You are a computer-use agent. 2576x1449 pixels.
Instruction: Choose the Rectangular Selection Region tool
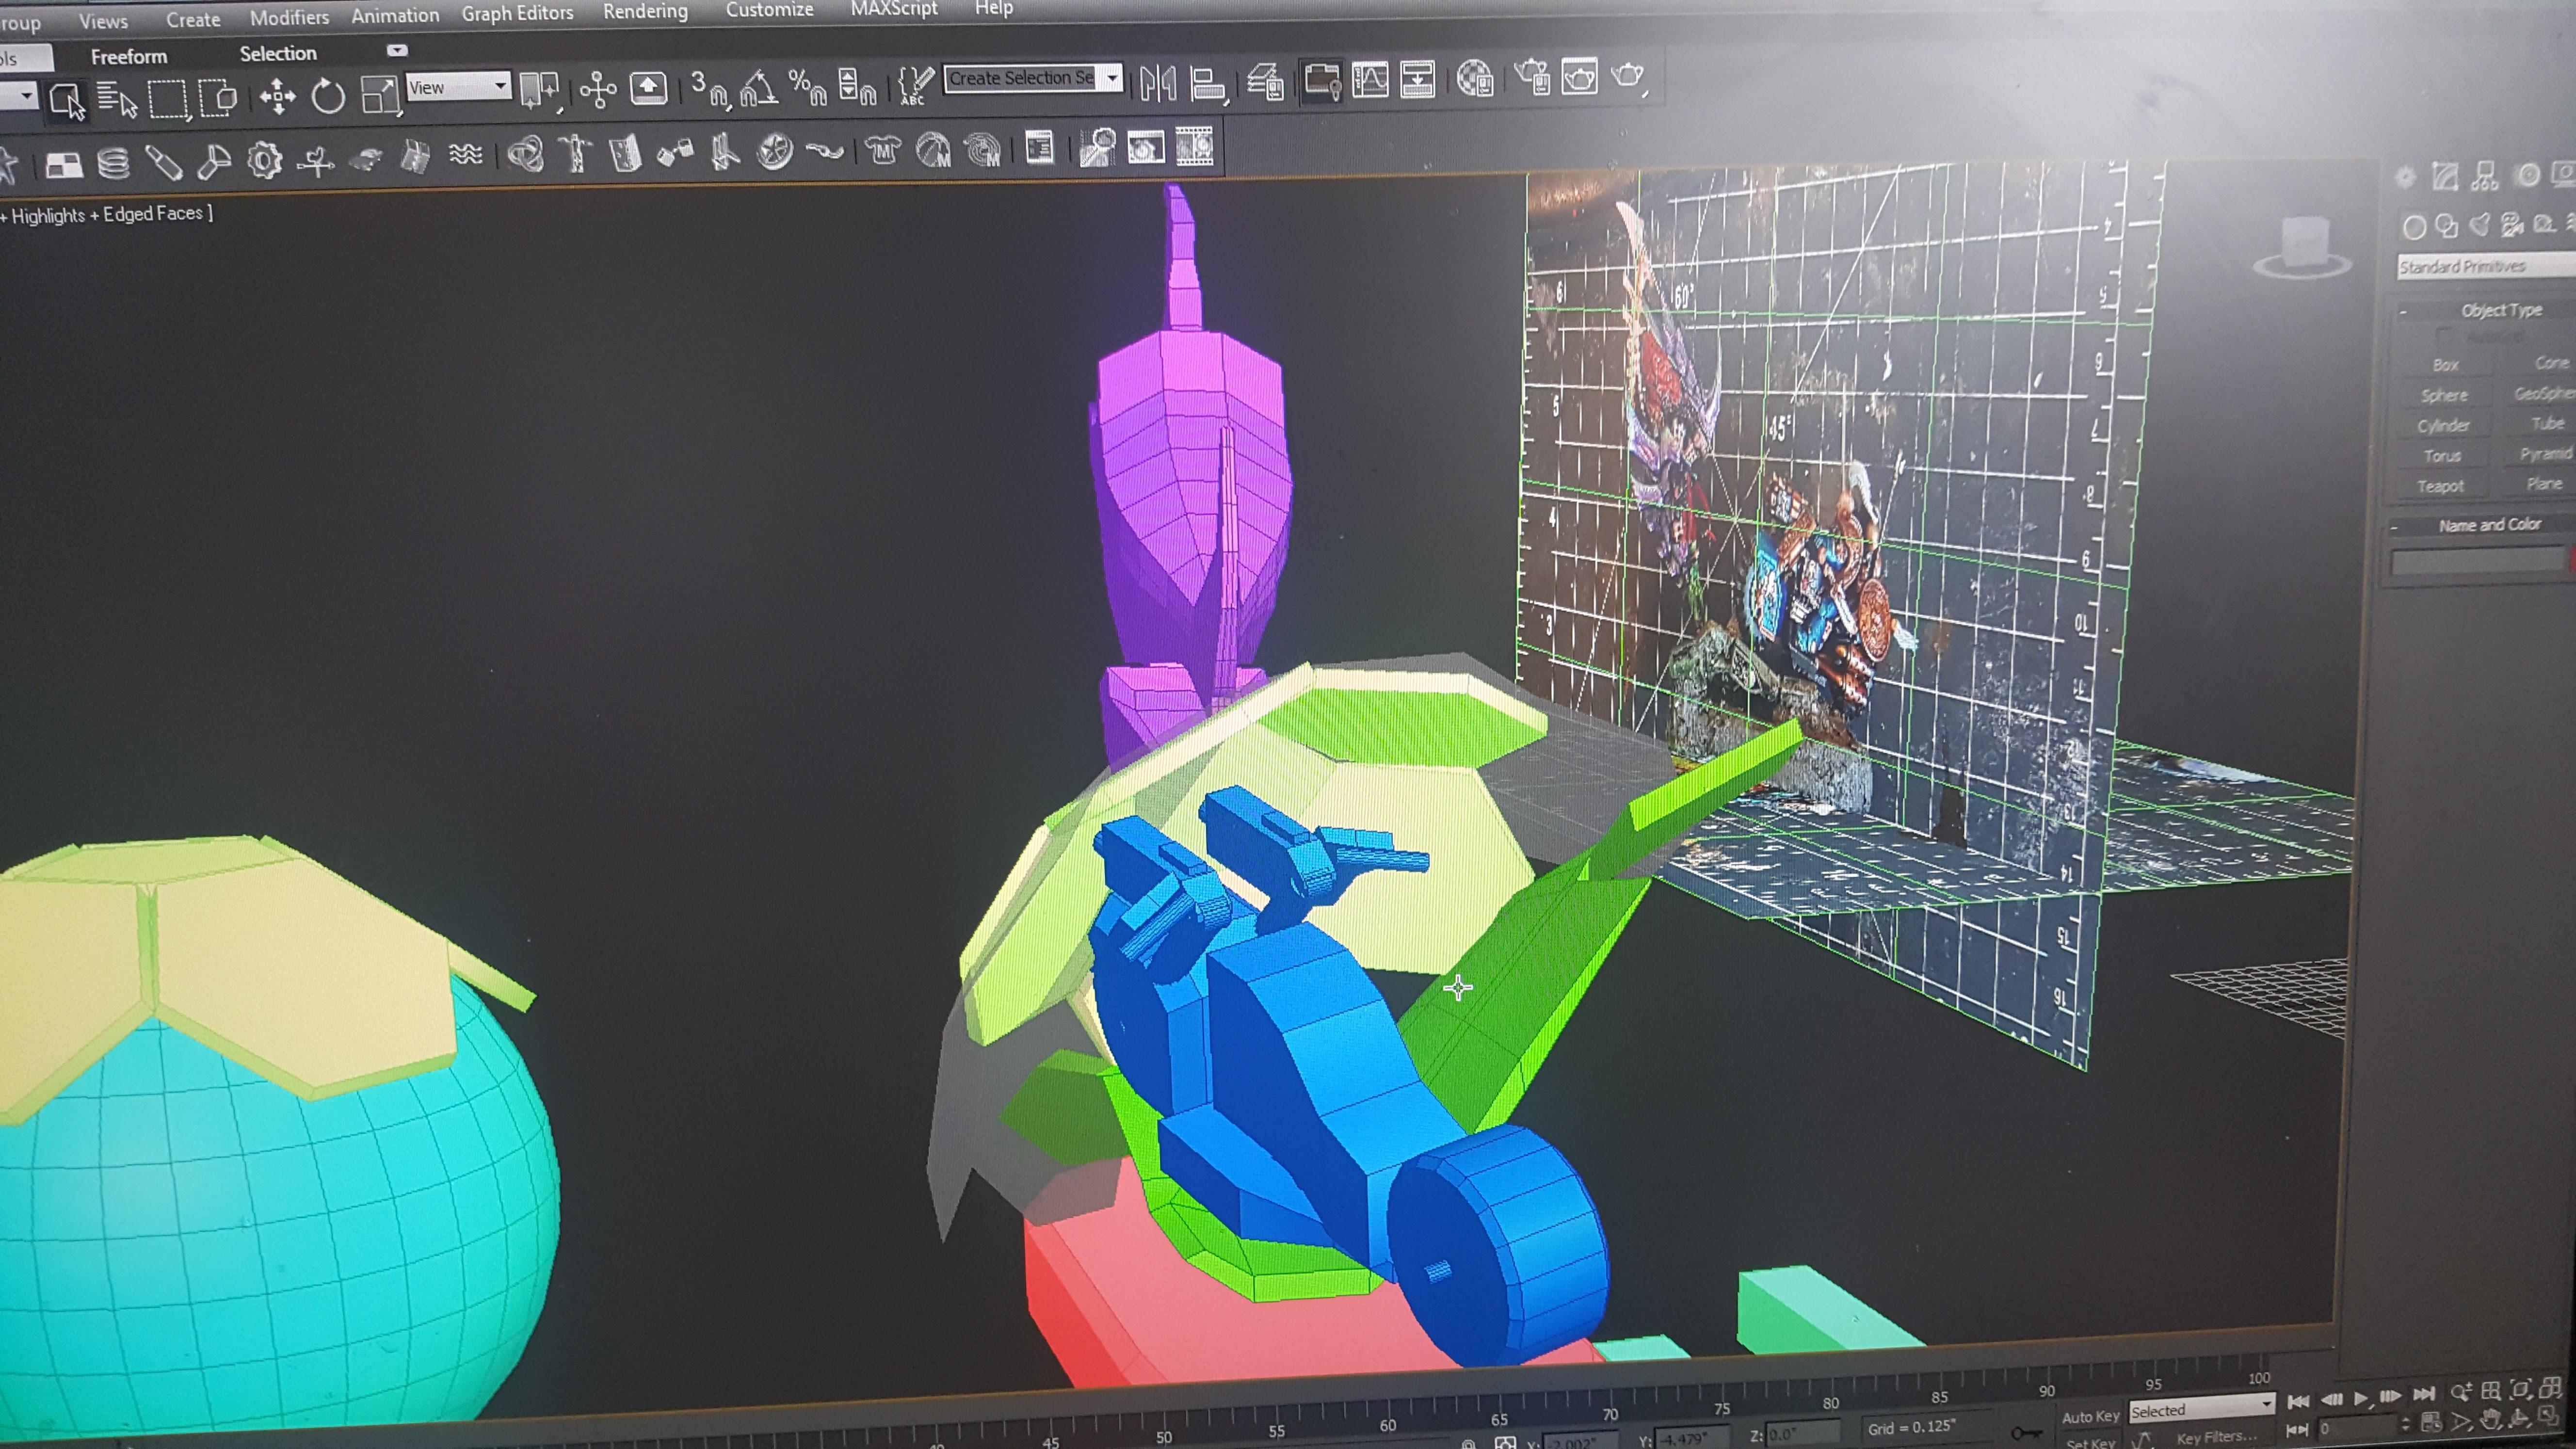168,100
